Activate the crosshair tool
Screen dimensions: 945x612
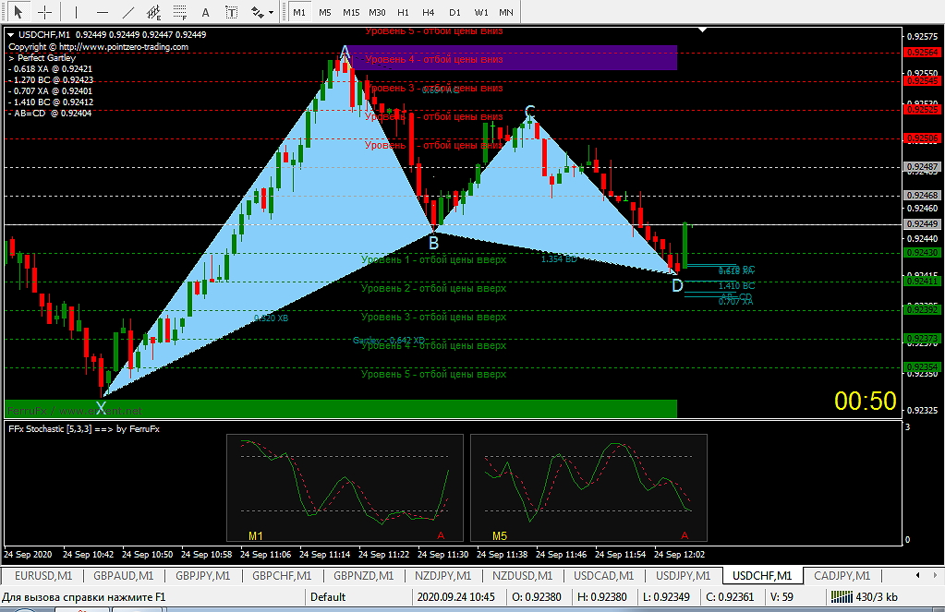(x=44, y=12)
